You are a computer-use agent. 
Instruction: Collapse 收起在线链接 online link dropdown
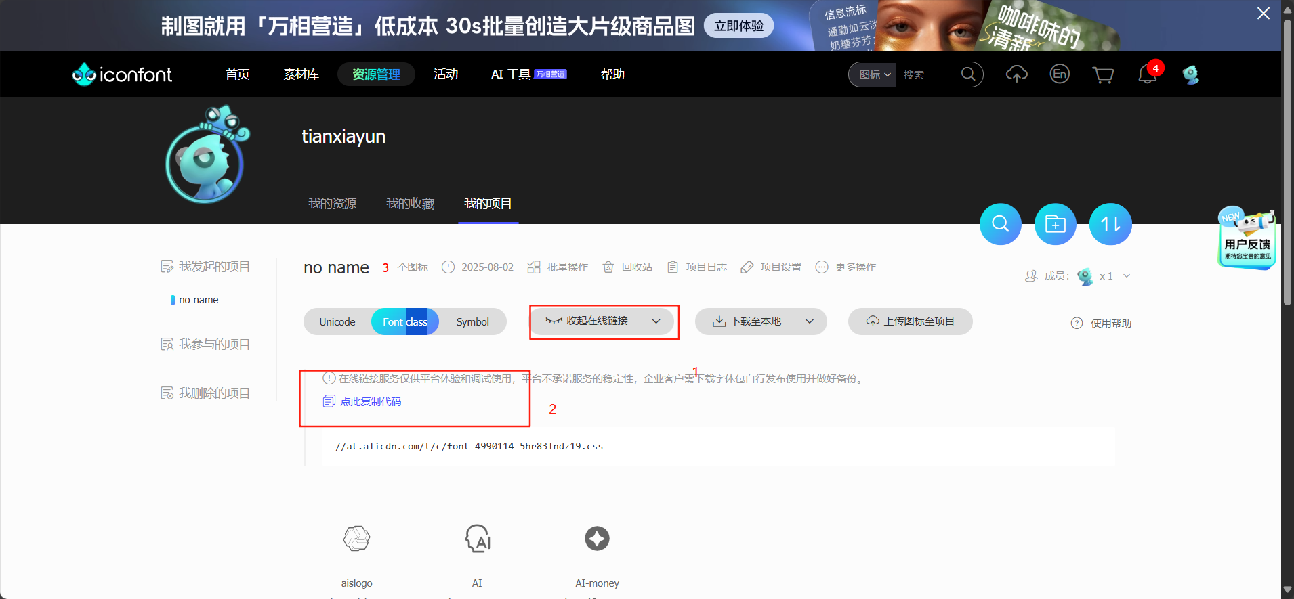point(602,321)
